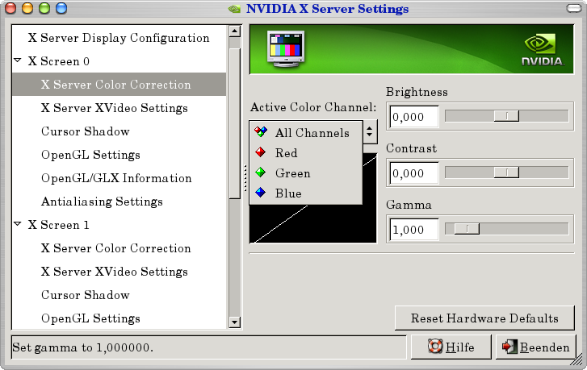The height and width of the screenshot is (370, 587).
Task: Choose Blue color channel
Action: pos(306,193)
